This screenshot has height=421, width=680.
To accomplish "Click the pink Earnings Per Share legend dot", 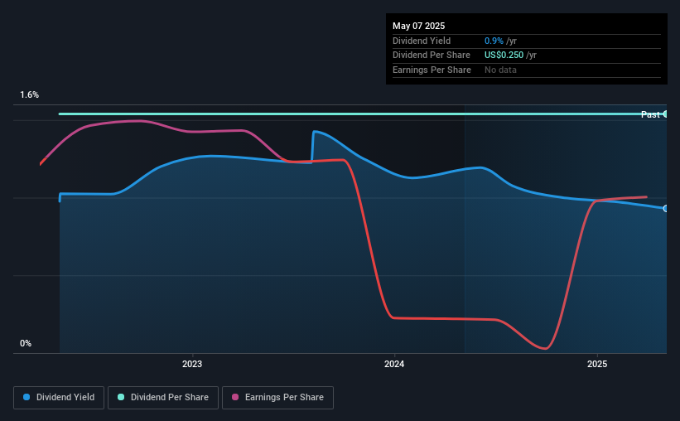I will [235, 397].
